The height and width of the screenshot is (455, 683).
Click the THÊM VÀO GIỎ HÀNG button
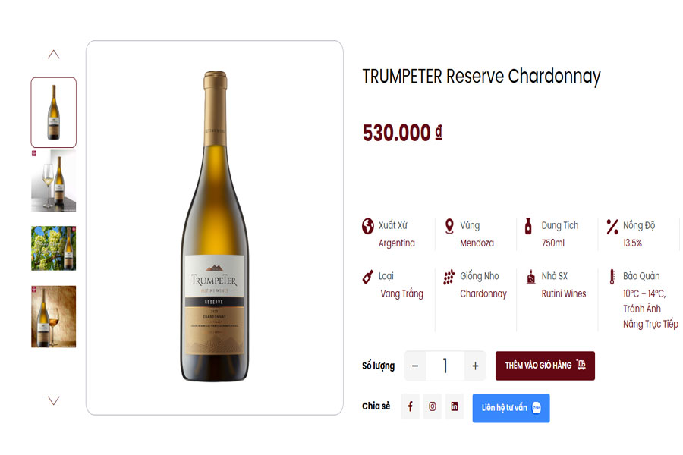[546, 366]
